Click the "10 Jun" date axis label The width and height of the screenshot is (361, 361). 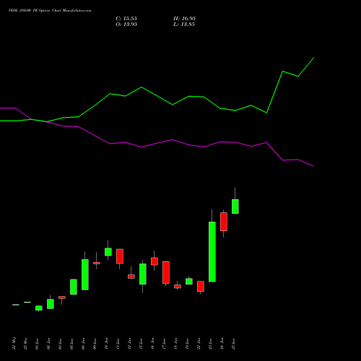[106, 344]
